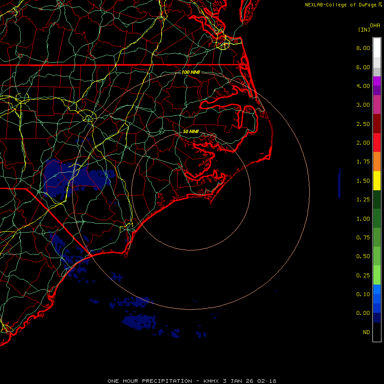Viewport: 384px width, 384px height.
Task: Pick the darkest green legend swatch
Action: (x=377, y=199)
